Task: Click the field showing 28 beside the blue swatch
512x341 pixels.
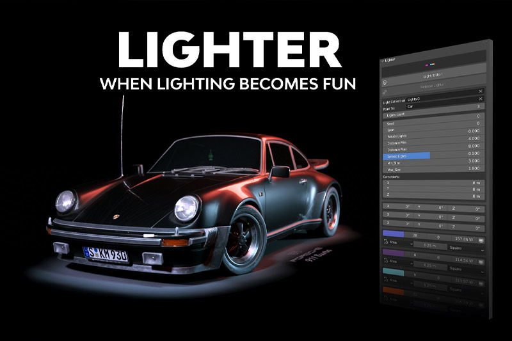Action: 415,235
